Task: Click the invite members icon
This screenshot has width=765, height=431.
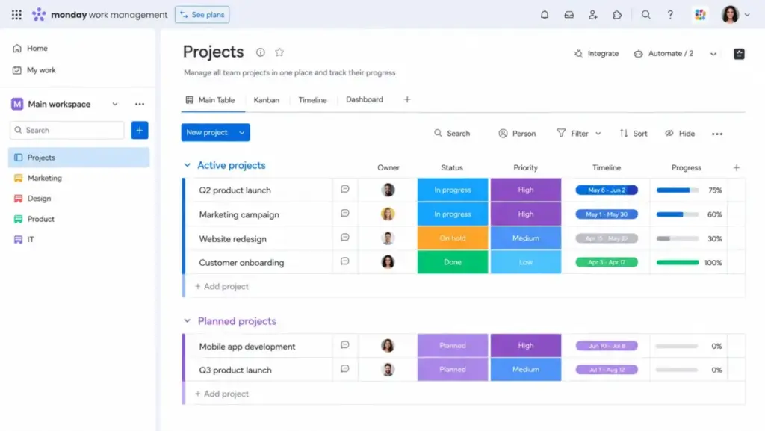Action: (x=592, y=15)
